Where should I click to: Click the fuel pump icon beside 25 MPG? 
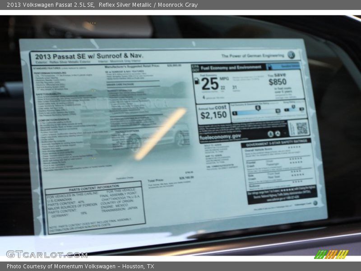(x=197, y=81)
